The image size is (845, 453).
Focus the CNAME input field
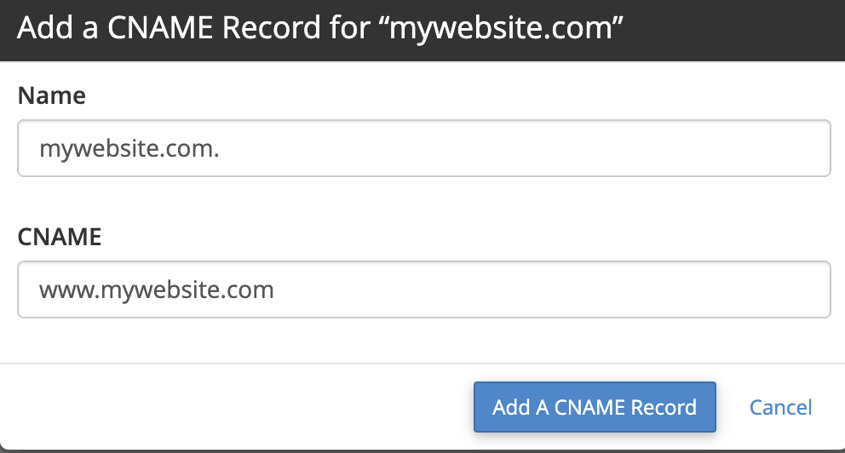pyautogui.click(x=423, y=290)
